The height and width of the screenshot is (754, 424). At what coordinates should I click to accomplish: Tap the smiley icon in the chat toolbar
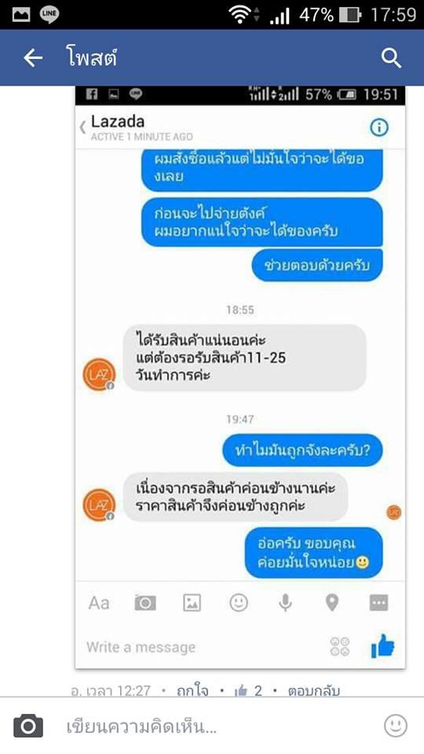tap(239, 602)
